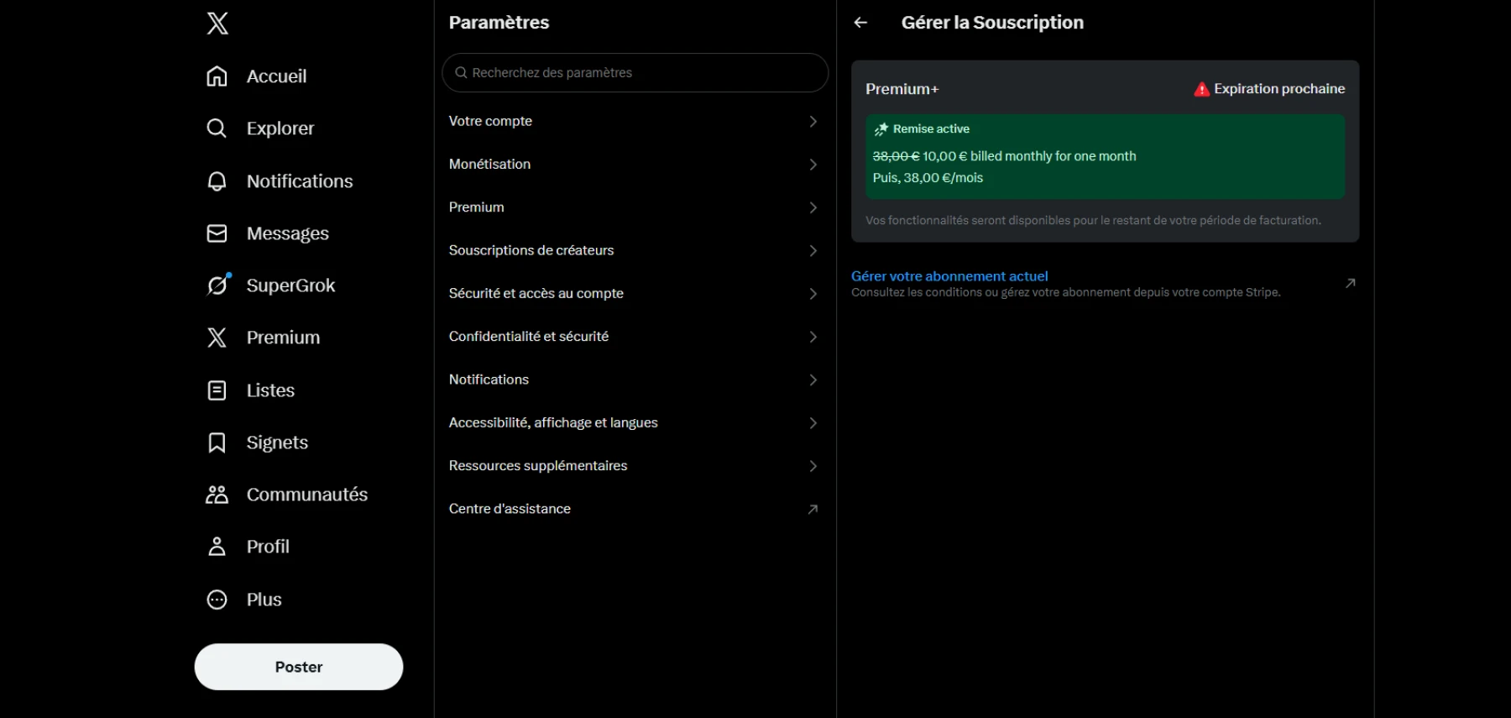Open Messages via the envelope icon
This screenshot has height=718, width=1511.
point(217,233)
